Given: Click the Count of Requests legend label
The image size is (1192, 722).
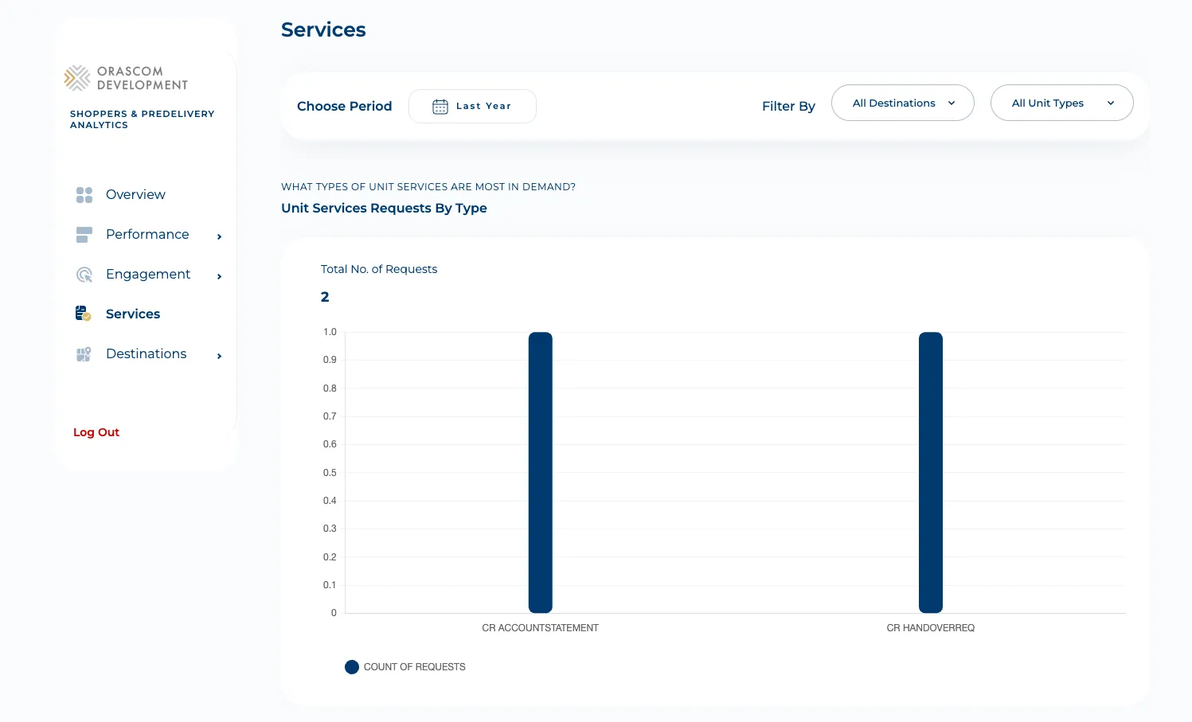Looking at the screenshot, I should click(415, 667).
